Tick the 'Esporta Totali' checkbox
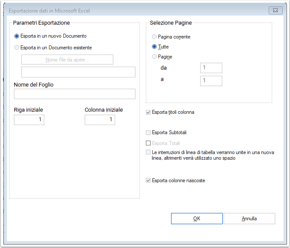The height and width of the screenshot is (248, 290). tap(148, 143)
